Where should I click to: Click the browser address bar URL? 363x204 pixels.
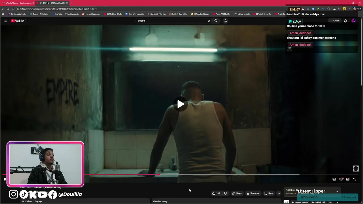[58, 9]
